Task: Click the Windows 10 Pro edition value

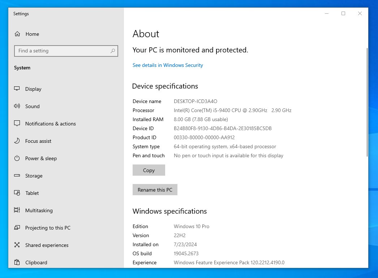Action: click(x=192, y=226)
